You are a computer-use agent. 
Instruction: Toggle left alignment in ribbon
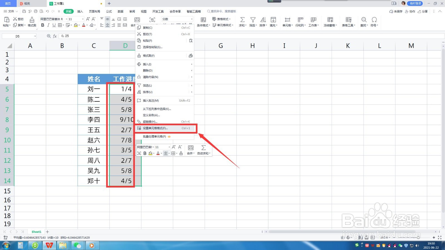coord(102,25)
